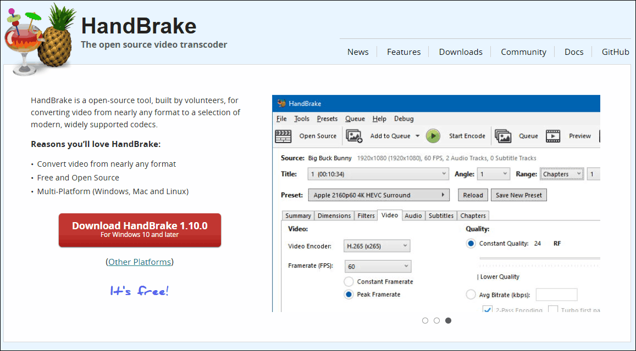This screenshot has width=636, height=351.
Task: Select the Constant Quality radio button
Action: pyautogui.click(x=471, y=244)
